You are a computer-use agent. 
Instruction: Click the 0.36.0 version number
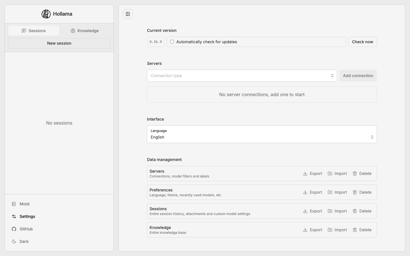[156, 42]
